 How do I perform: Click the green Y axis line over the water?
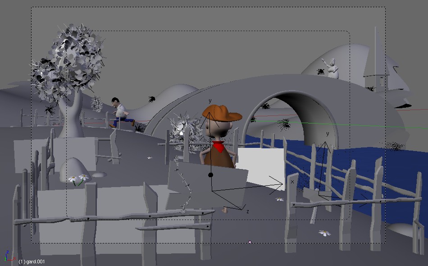[360, 125]
